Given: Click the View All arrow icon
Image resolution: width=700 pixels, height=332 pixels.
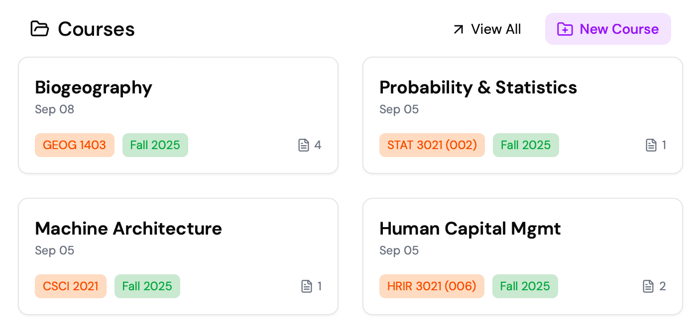Looking at the screenshot, I should coord(458,29).
